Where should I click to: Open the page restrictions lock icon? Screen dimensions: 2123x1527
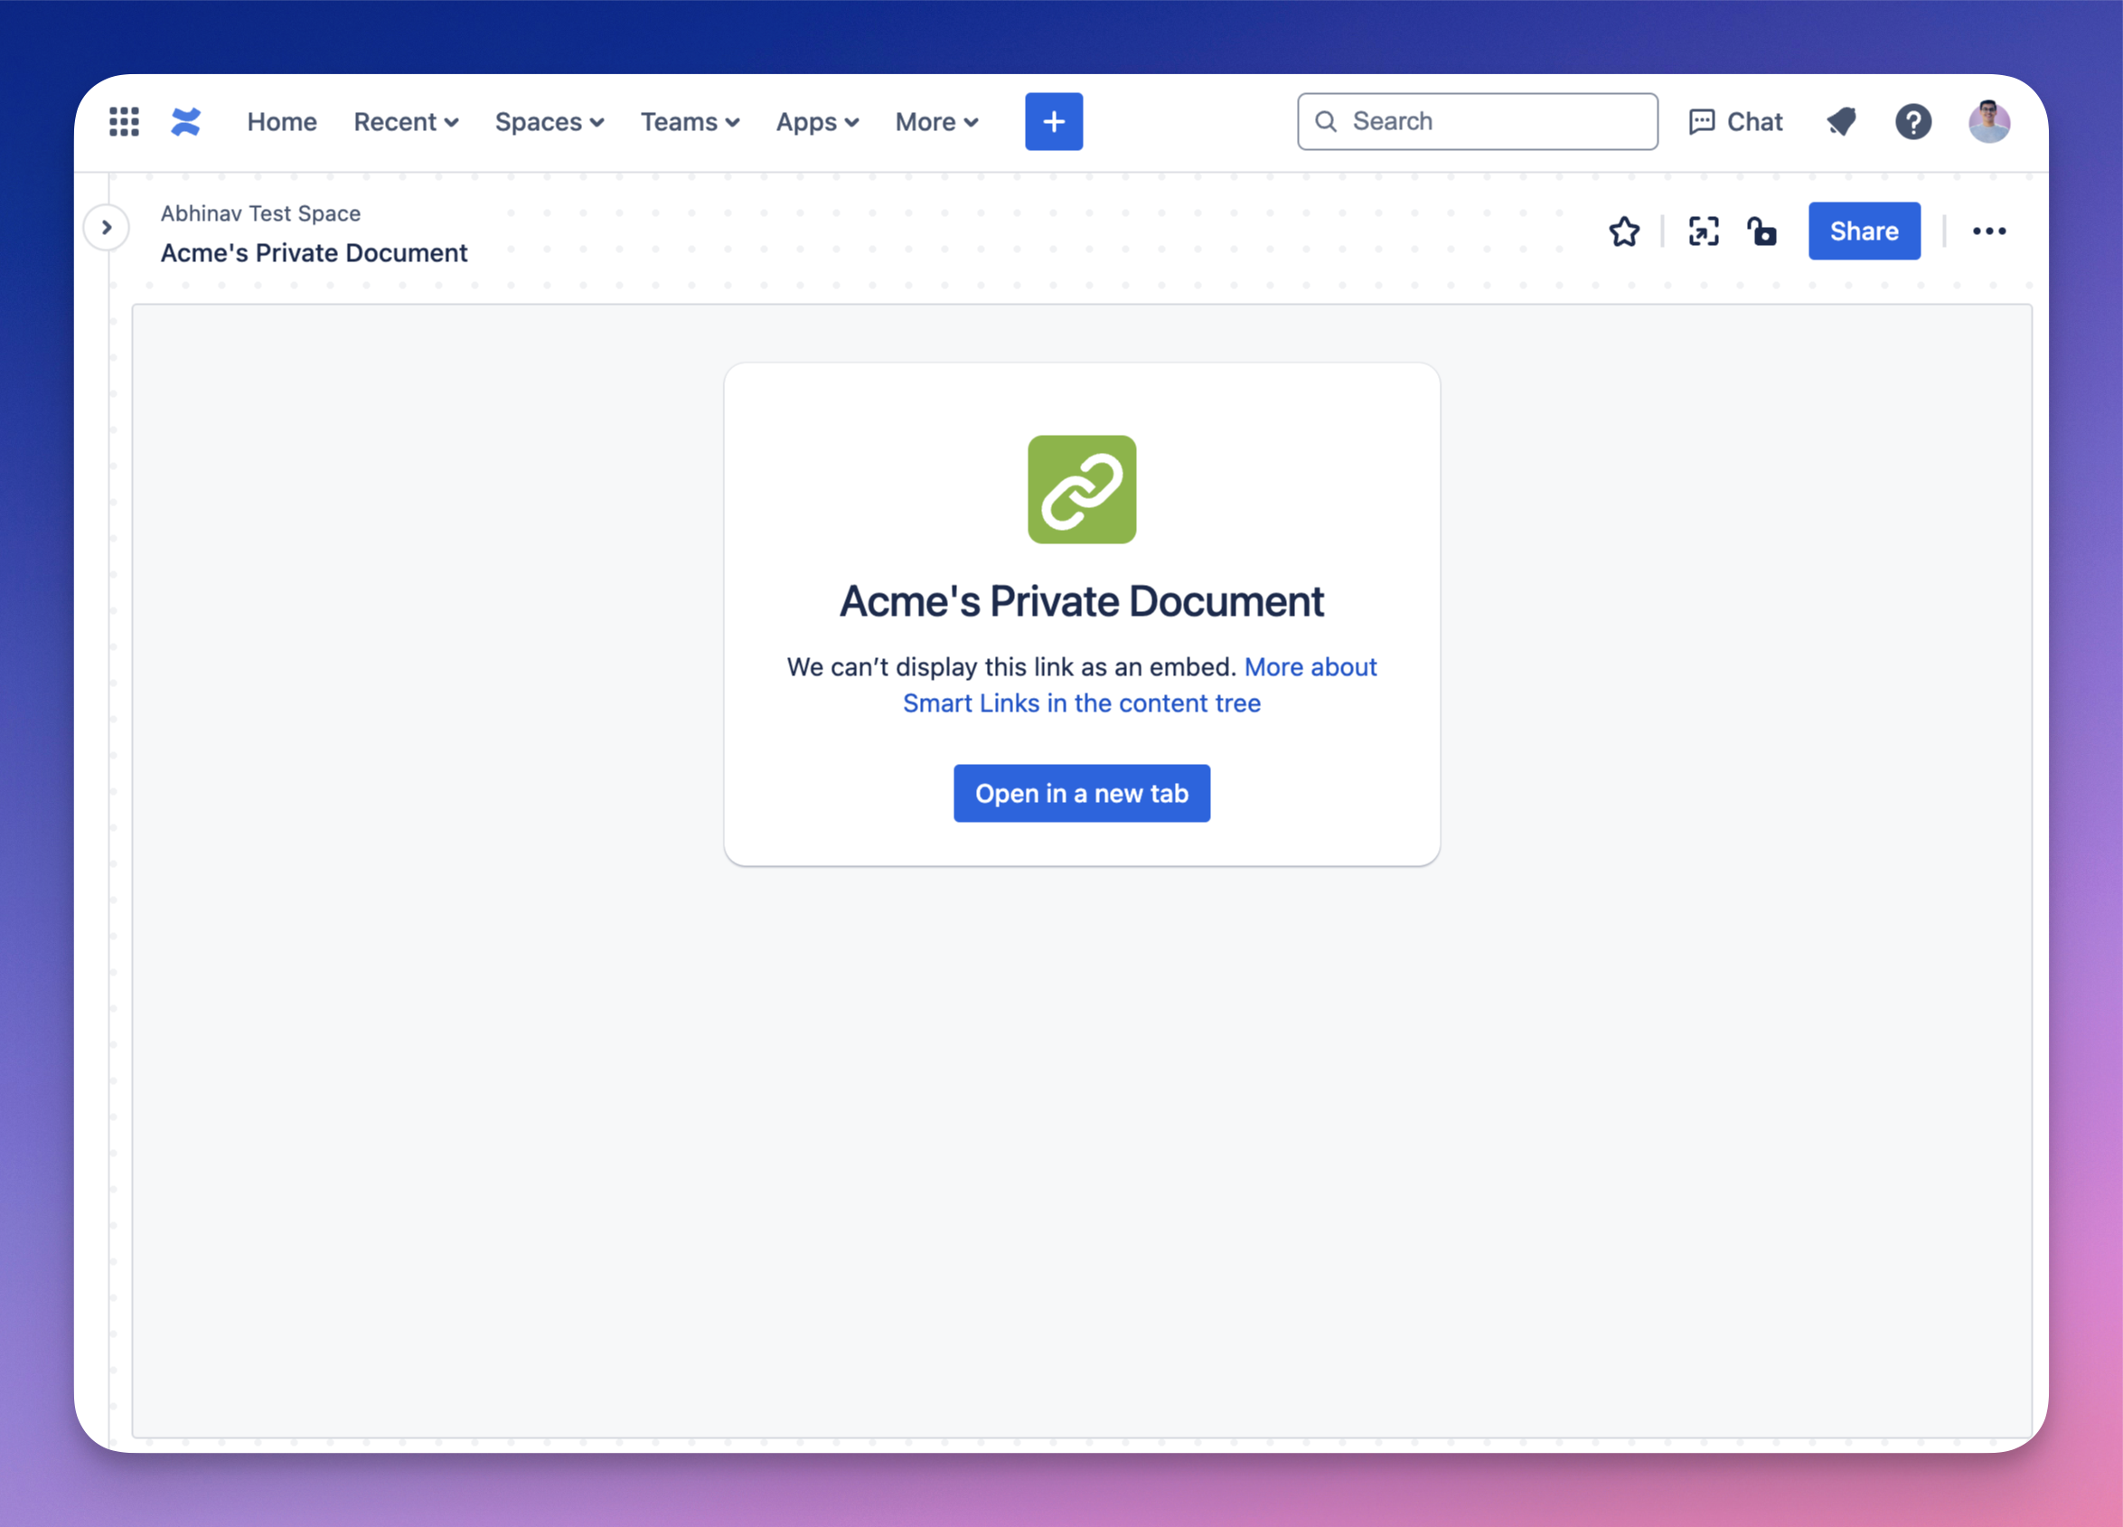[x=1761, y=231]
